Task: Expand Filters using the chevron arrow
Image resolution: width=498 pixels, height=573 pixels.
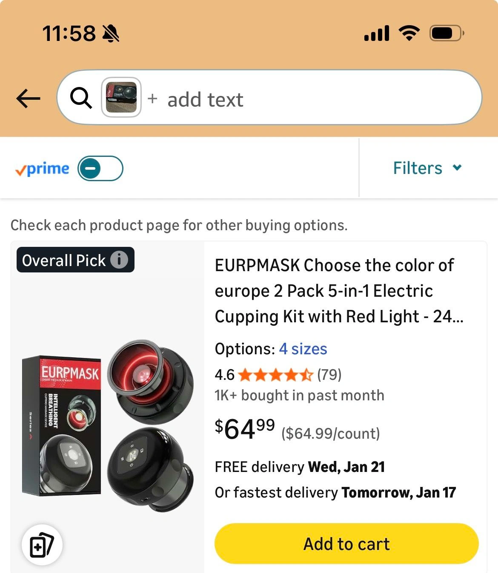Action: tap(457, 168)
